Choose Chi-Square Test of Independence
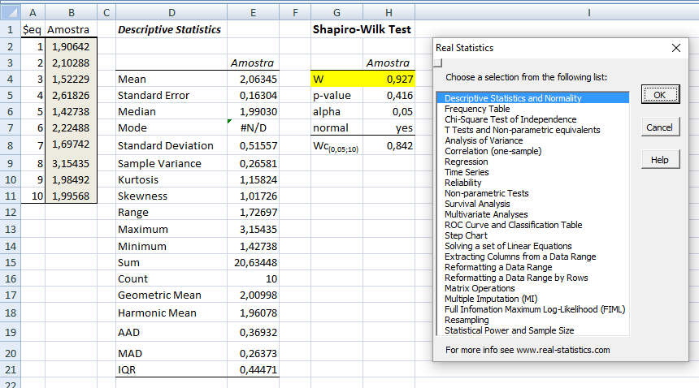 pyautogui.click(x=532, y=119)
